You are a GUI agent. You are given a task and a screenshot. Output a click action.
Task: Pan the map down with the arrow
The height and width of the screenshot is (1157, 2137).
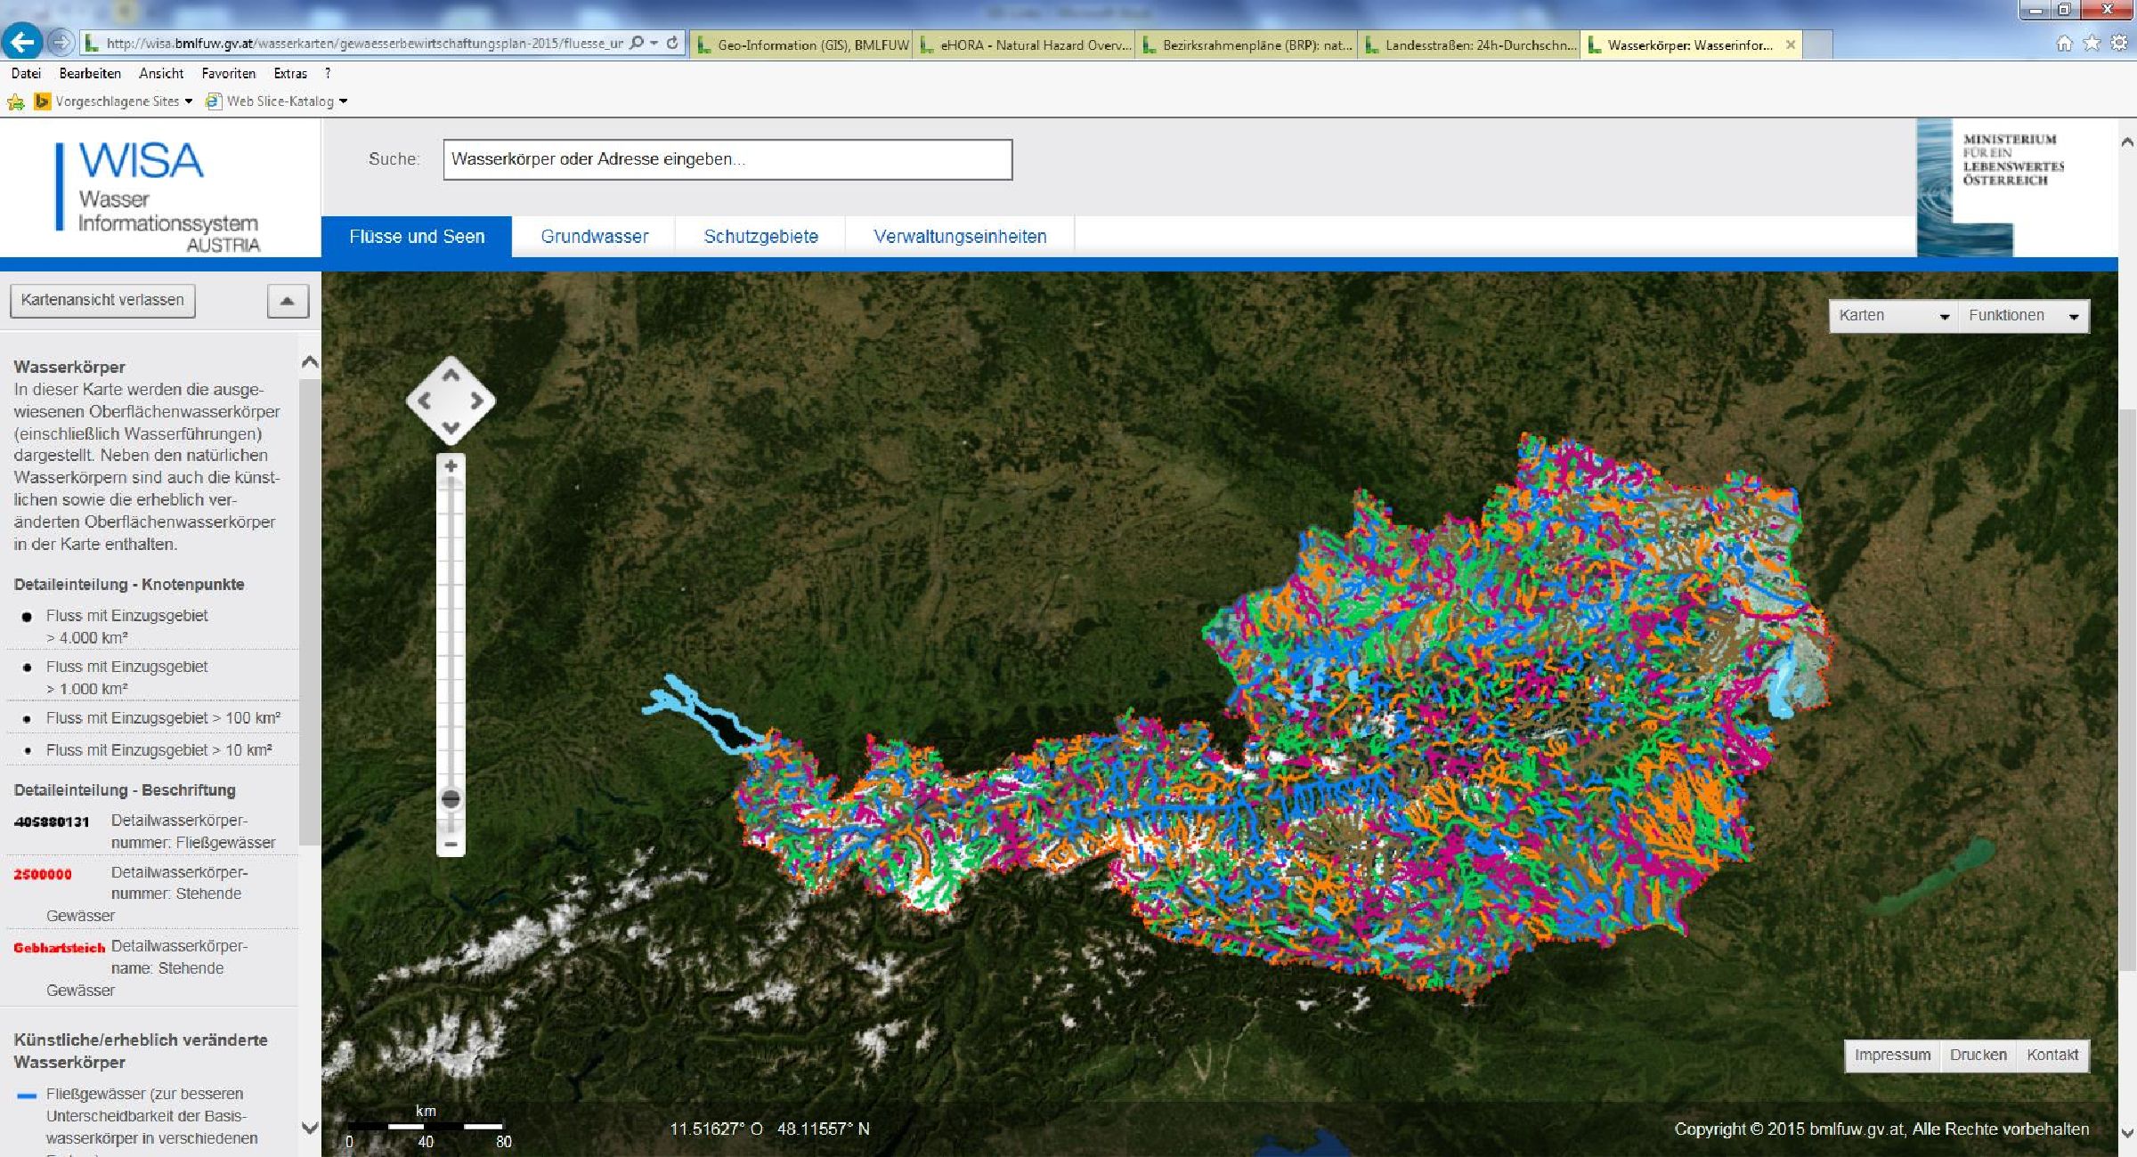(x=451, y=428)
